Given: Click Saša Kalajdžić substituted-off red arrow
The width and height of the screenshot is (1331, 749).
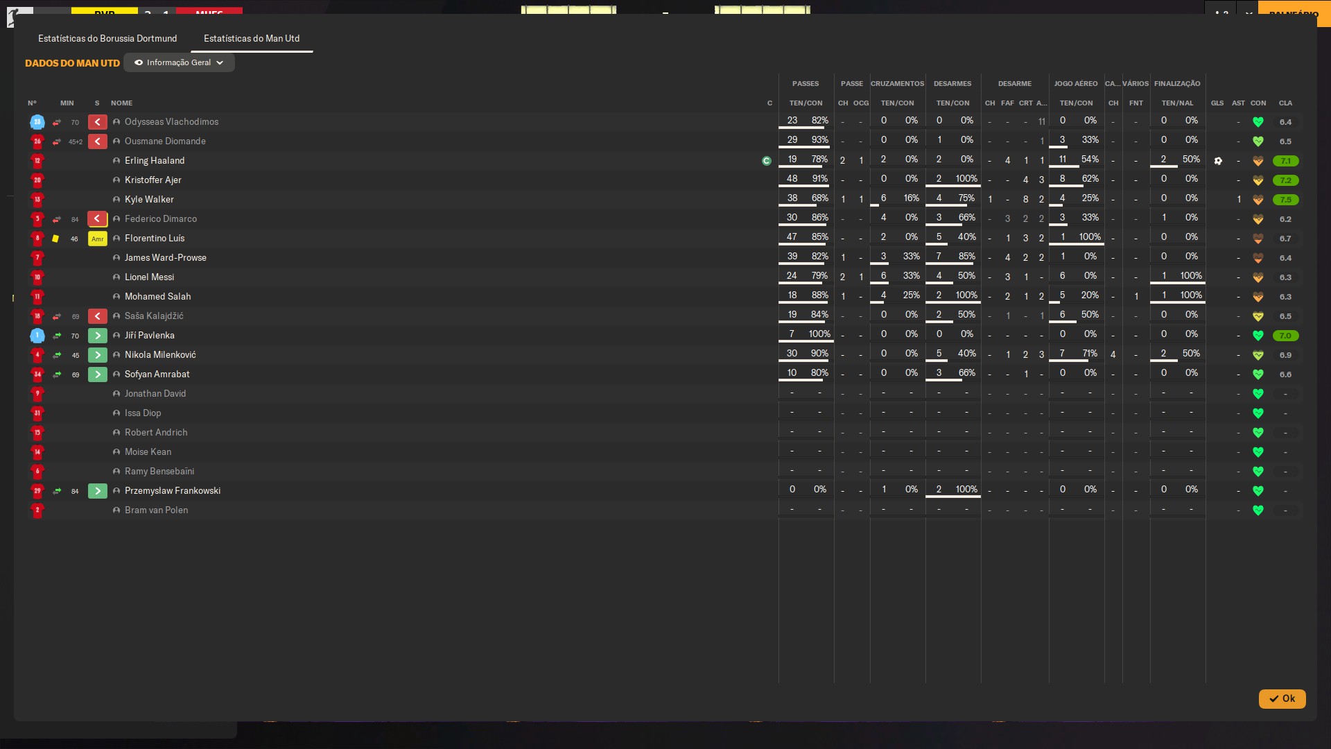Looking at the screenshot, I should (x=98, y=316).
